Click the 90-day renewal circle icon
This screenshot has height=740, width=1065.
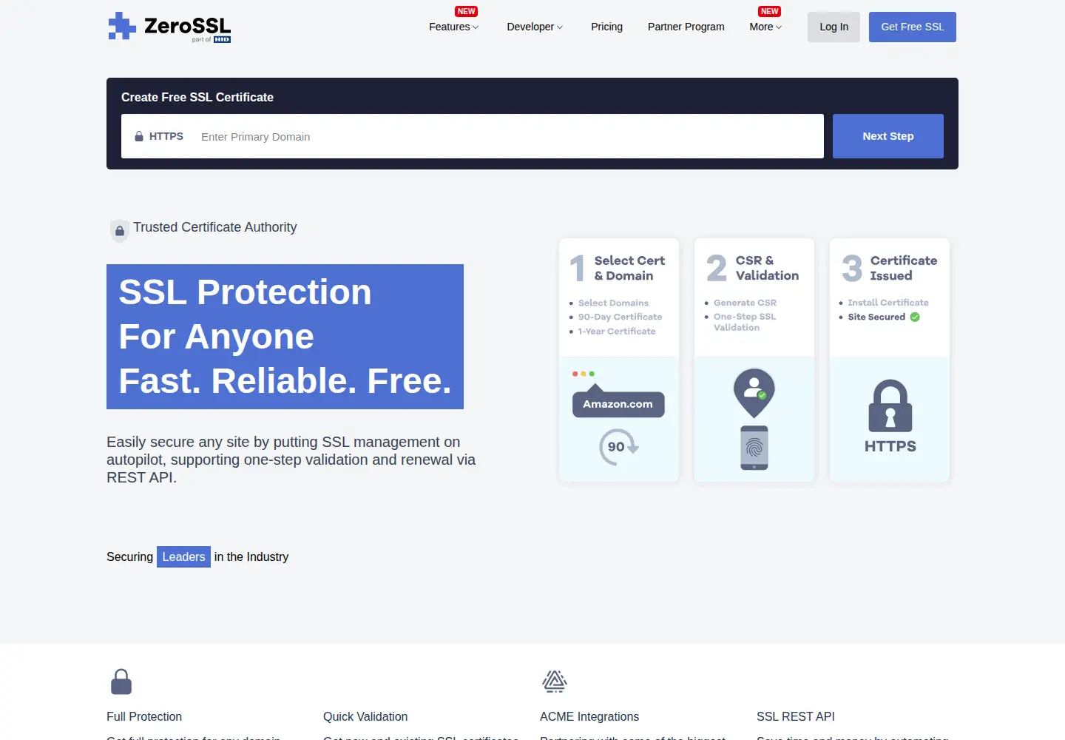(x=618, y=446)
